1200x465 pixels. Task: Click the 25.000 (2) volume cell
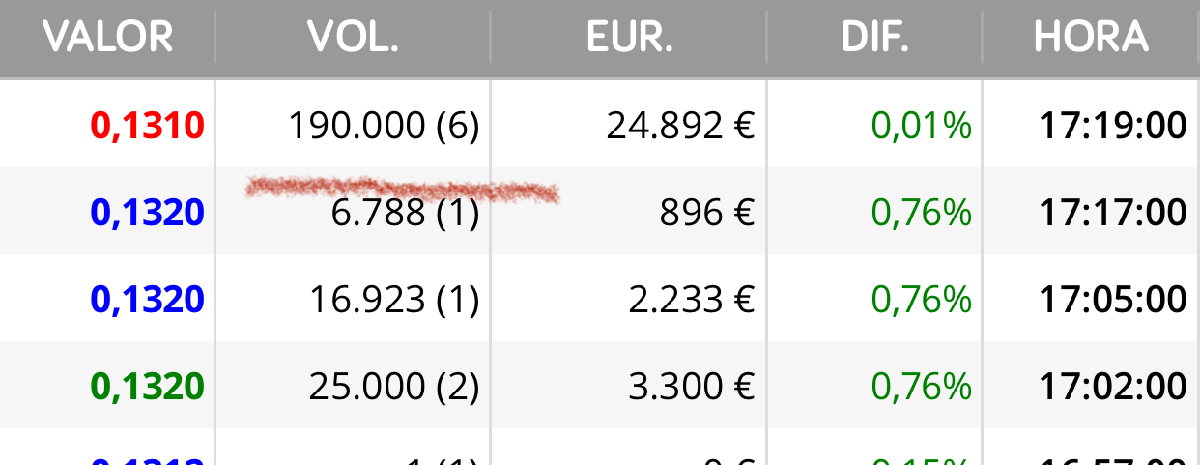coord(395,387)
